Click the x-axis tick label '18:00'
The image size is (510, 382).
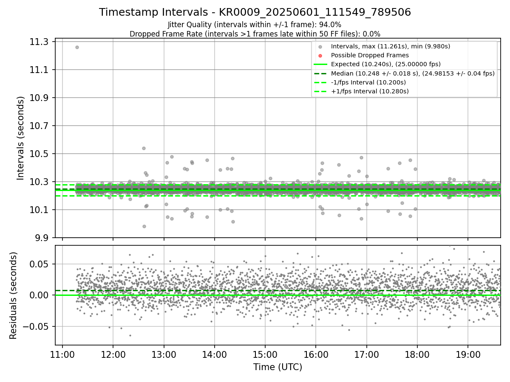tap(417, 355)
